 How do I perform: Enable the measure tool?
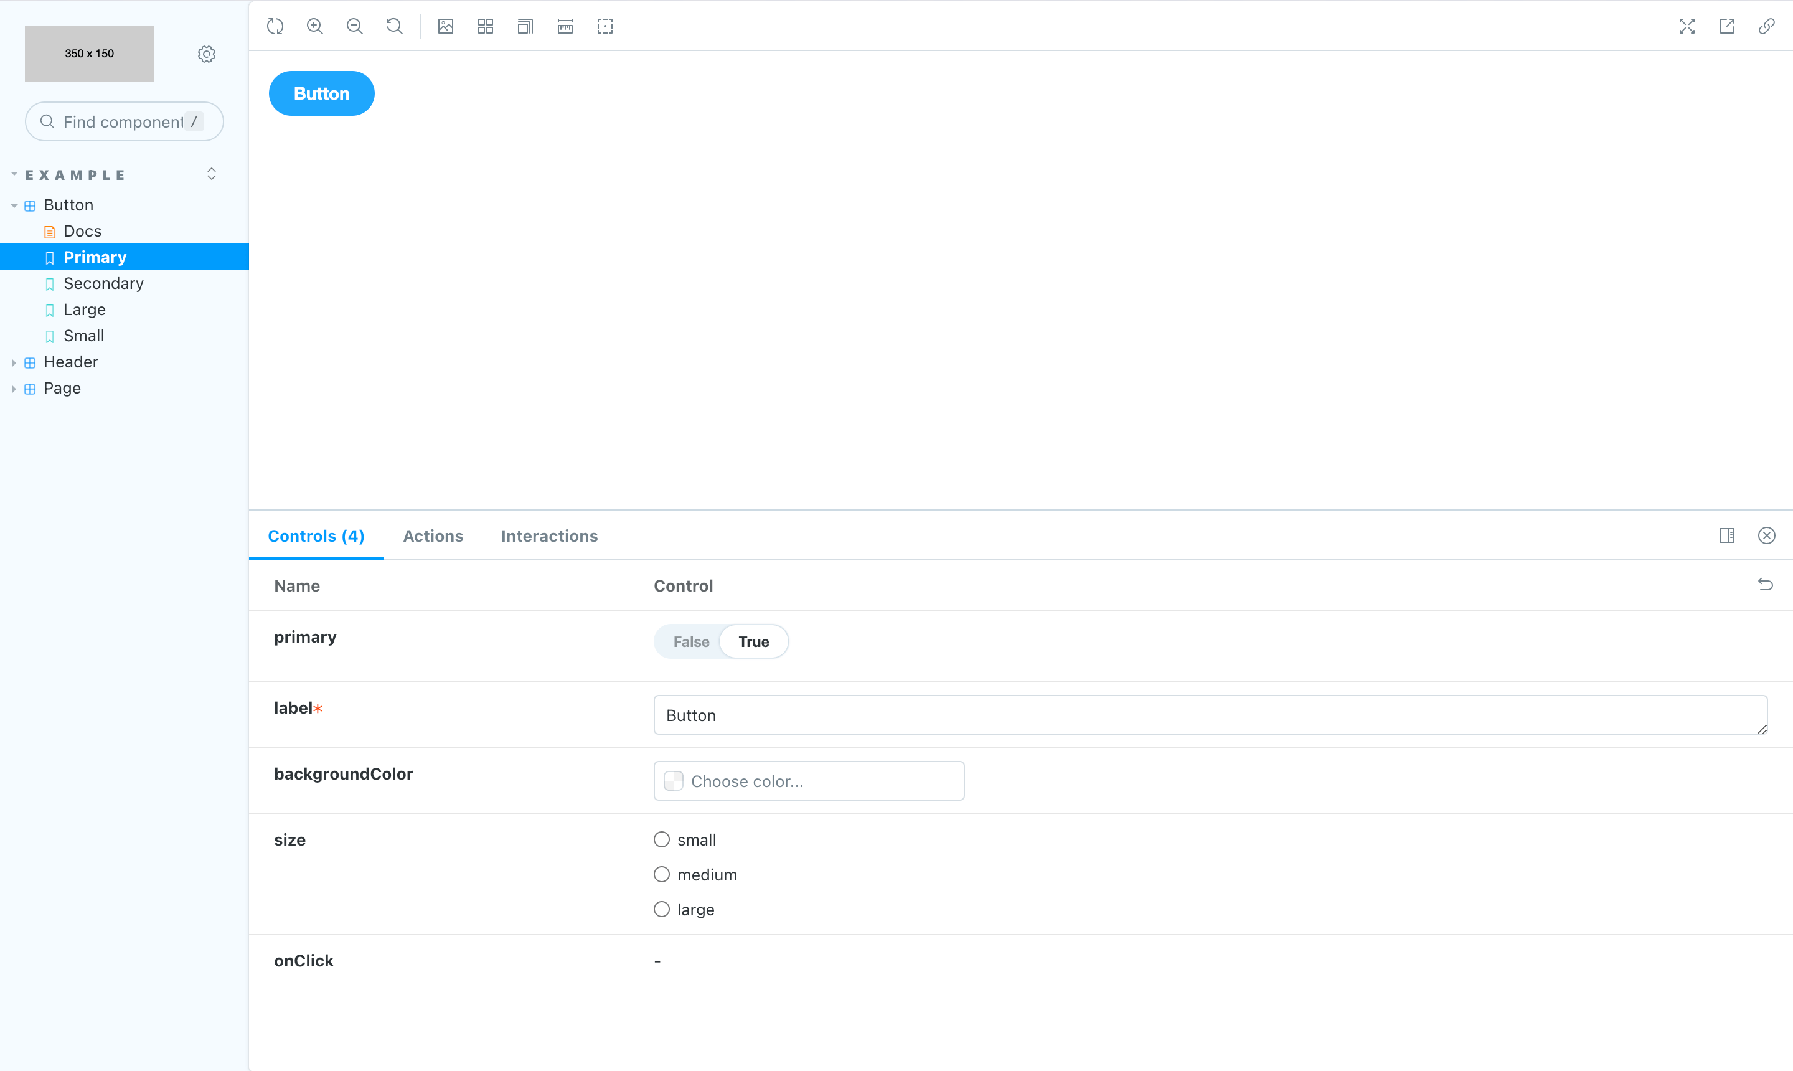565,27
